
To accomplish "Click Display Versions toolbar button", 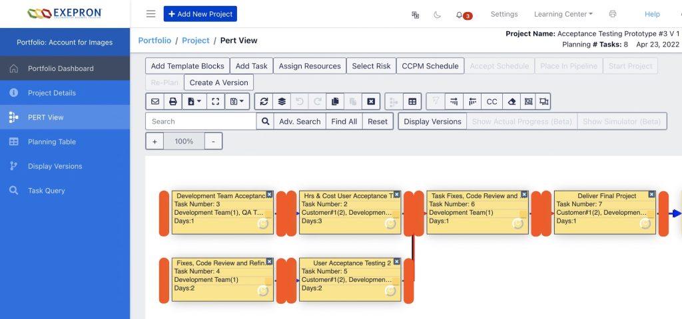I will (x=432, y=122).
